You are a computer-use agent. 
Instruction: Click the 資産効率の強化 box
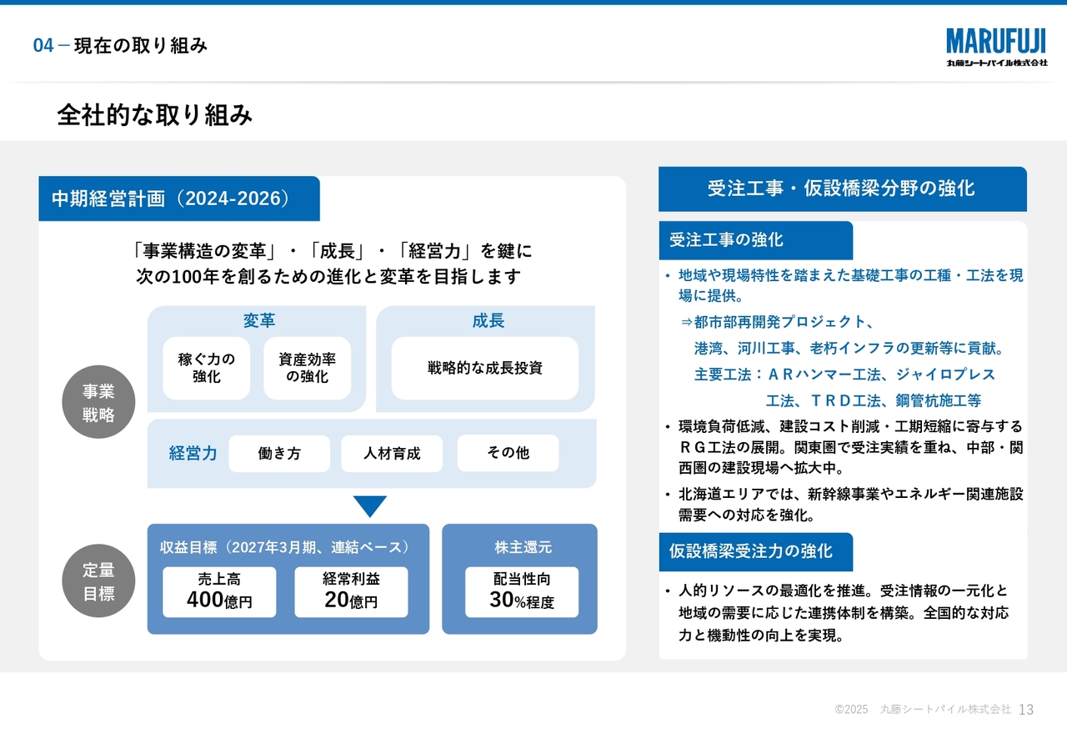pyautogui.click(x=307, y=368)
